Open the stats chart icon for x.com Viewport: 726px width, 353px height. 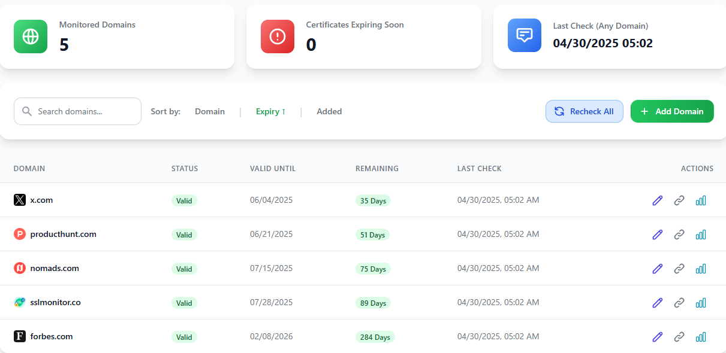pos(700,200)
